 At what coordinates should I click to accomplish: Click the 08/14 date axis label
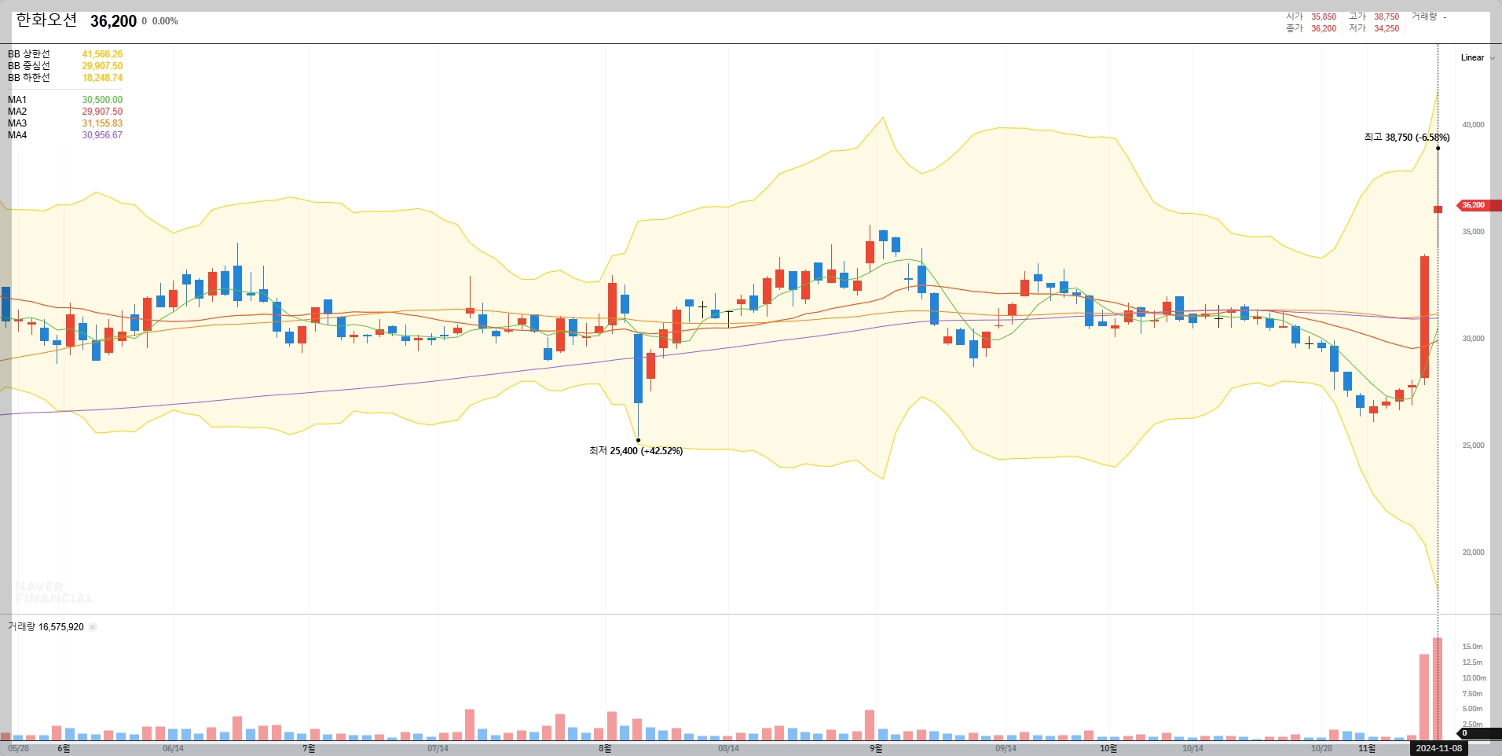728,748
